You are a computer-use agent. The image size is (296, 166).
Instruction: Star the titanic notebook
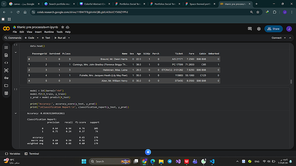[x=63, y=27]
